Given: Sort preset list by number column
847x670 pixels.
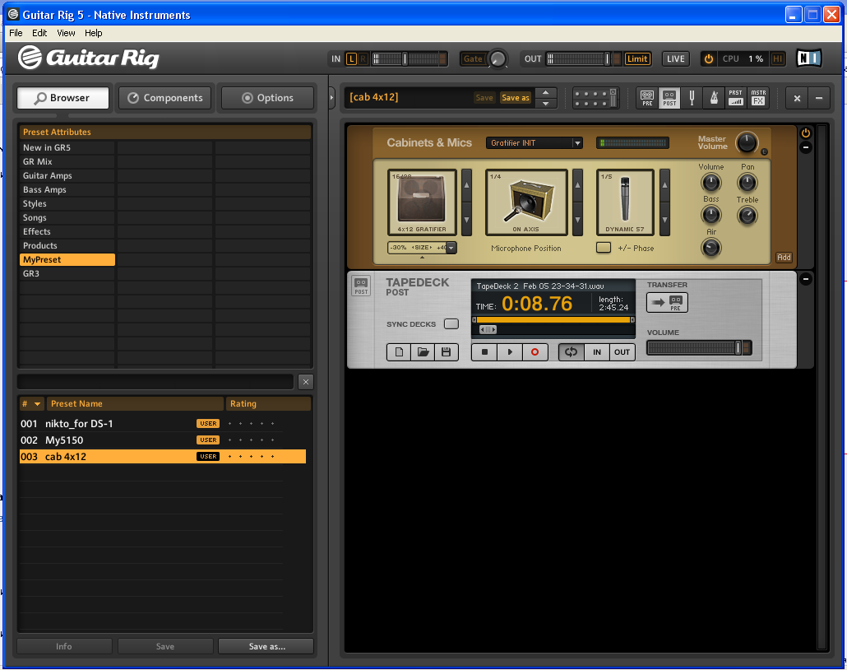Looking at the screenshot, I should (32, 403).
